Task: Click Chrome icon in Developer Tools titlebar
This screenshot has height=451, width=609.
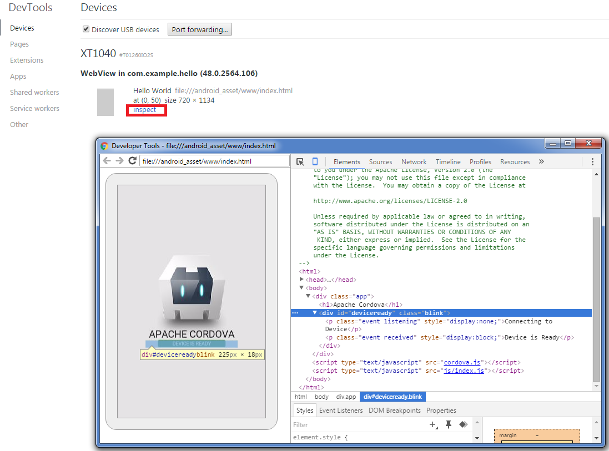Action: (x=104, y=146)
